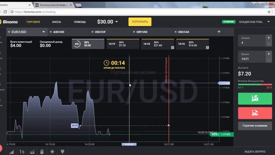Viewport: 275px width, 155px height.
Task: Bookmark the page with star icon
Action: [269, 12]
